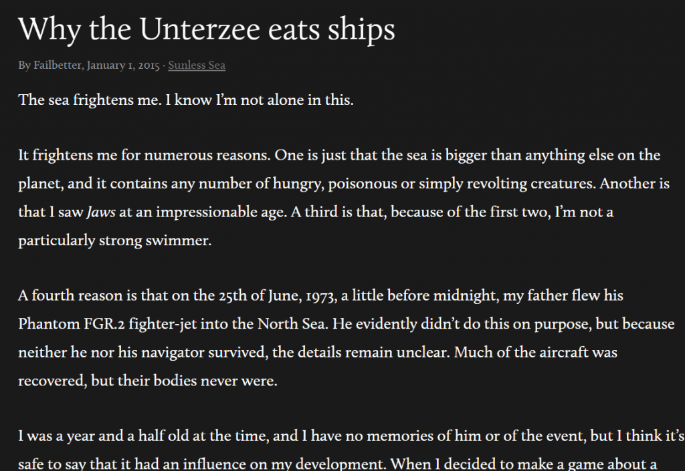The width and height of the screenshot is (685, 471).
Task: Click the phrase "particularly strong swimmer"
Action: click(x=114, y=241)
